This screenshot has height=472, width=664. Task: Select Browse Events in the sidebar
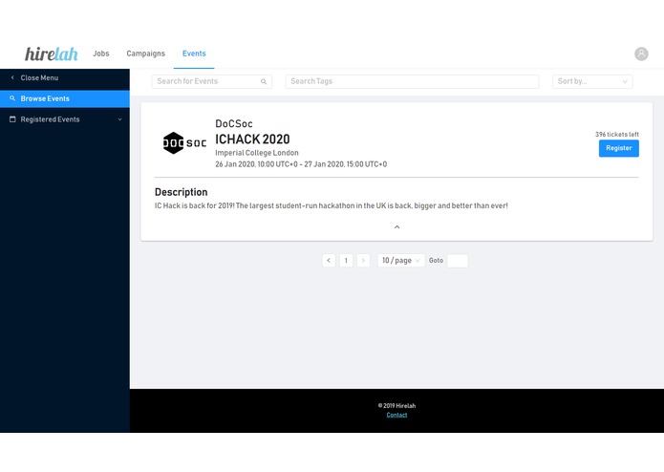click(x=65, y=98)
